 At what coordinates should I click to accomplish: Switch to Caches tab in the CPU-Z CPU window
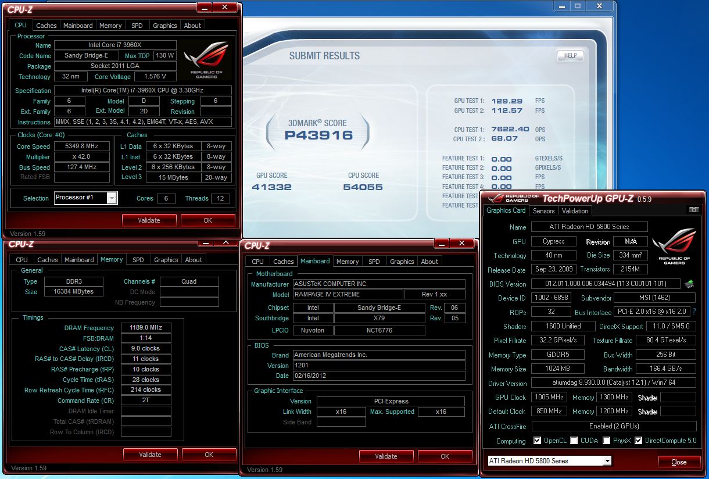[x=46, y=26]
